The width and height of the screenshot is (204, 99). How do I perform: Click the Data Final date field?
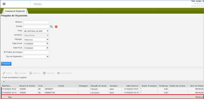point(36,48)
